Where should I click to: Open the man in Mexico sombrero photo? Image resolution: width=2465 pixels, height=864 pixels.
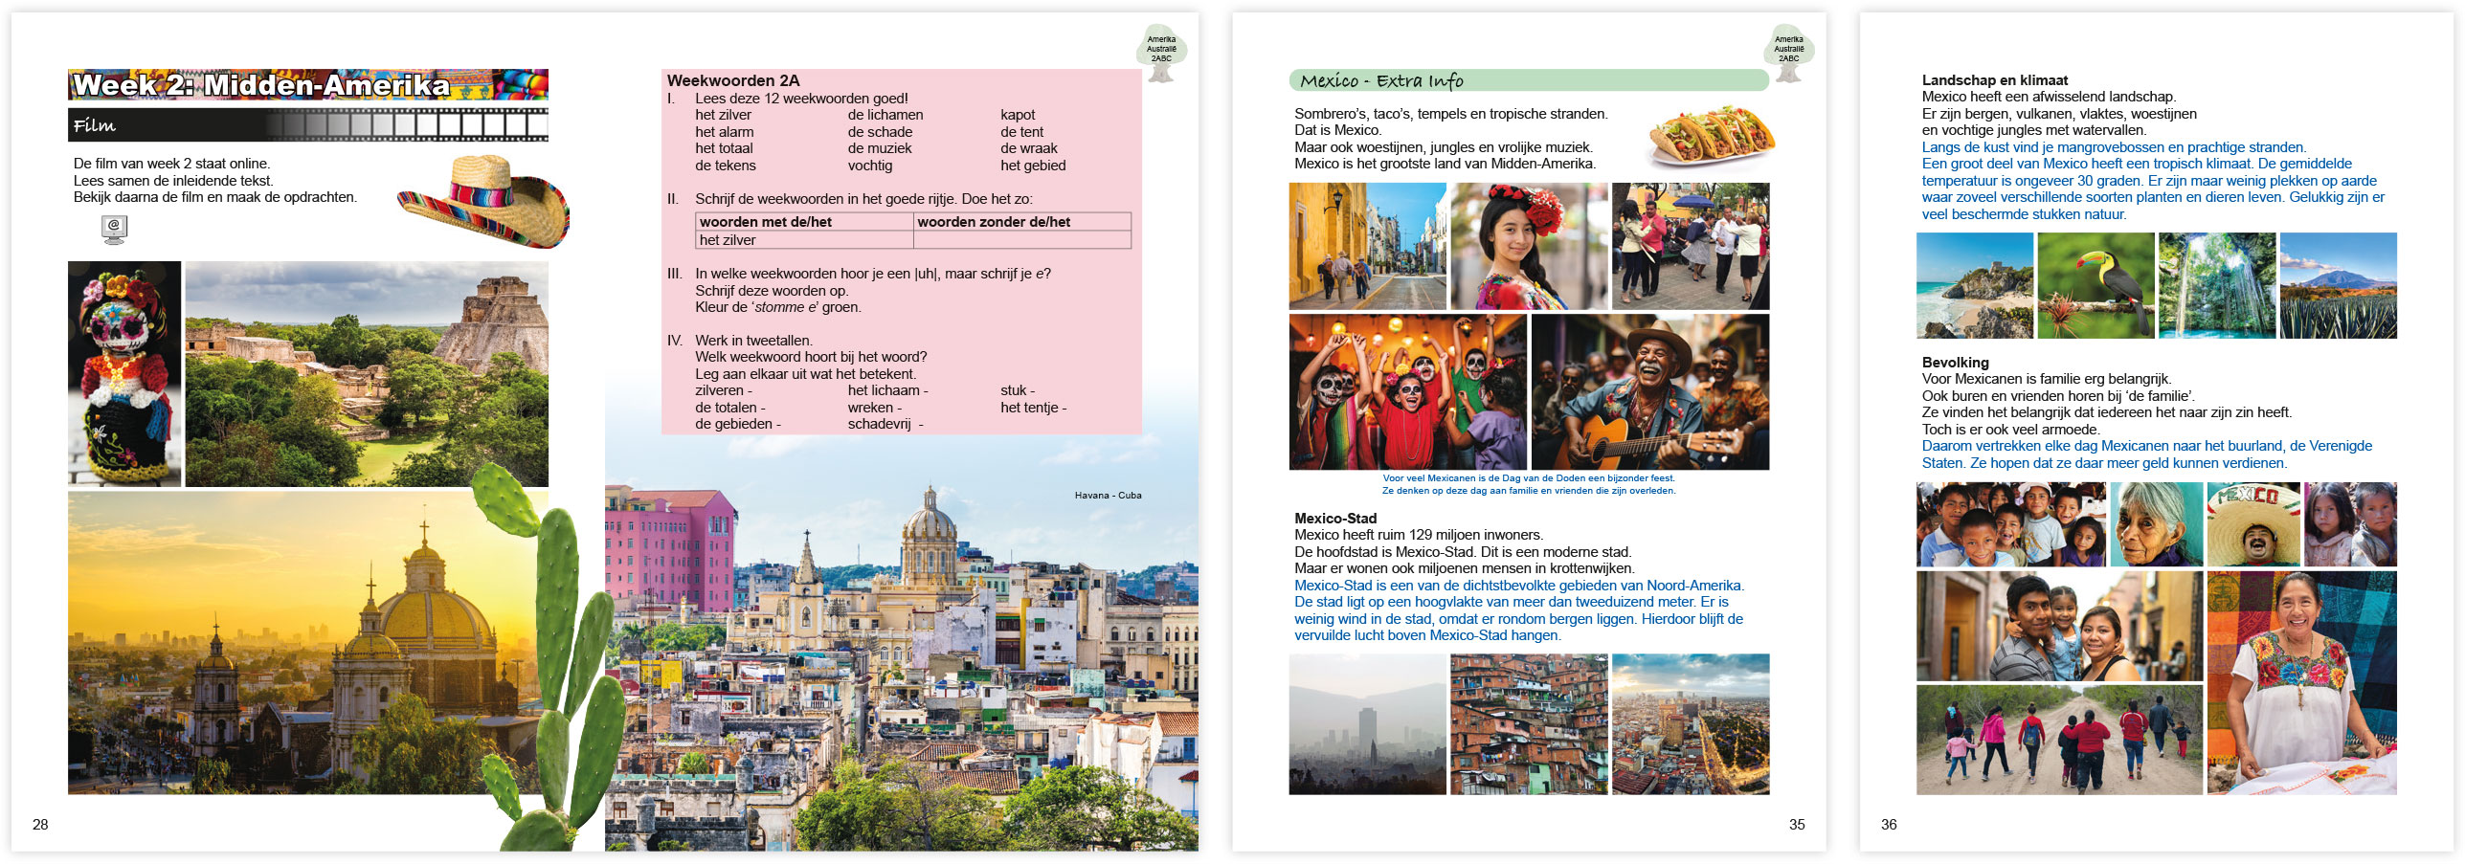click(x=2253, y=524)
